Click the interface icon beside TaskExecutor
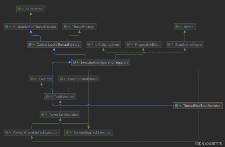 pyautogui.click(x=47, y=97)
